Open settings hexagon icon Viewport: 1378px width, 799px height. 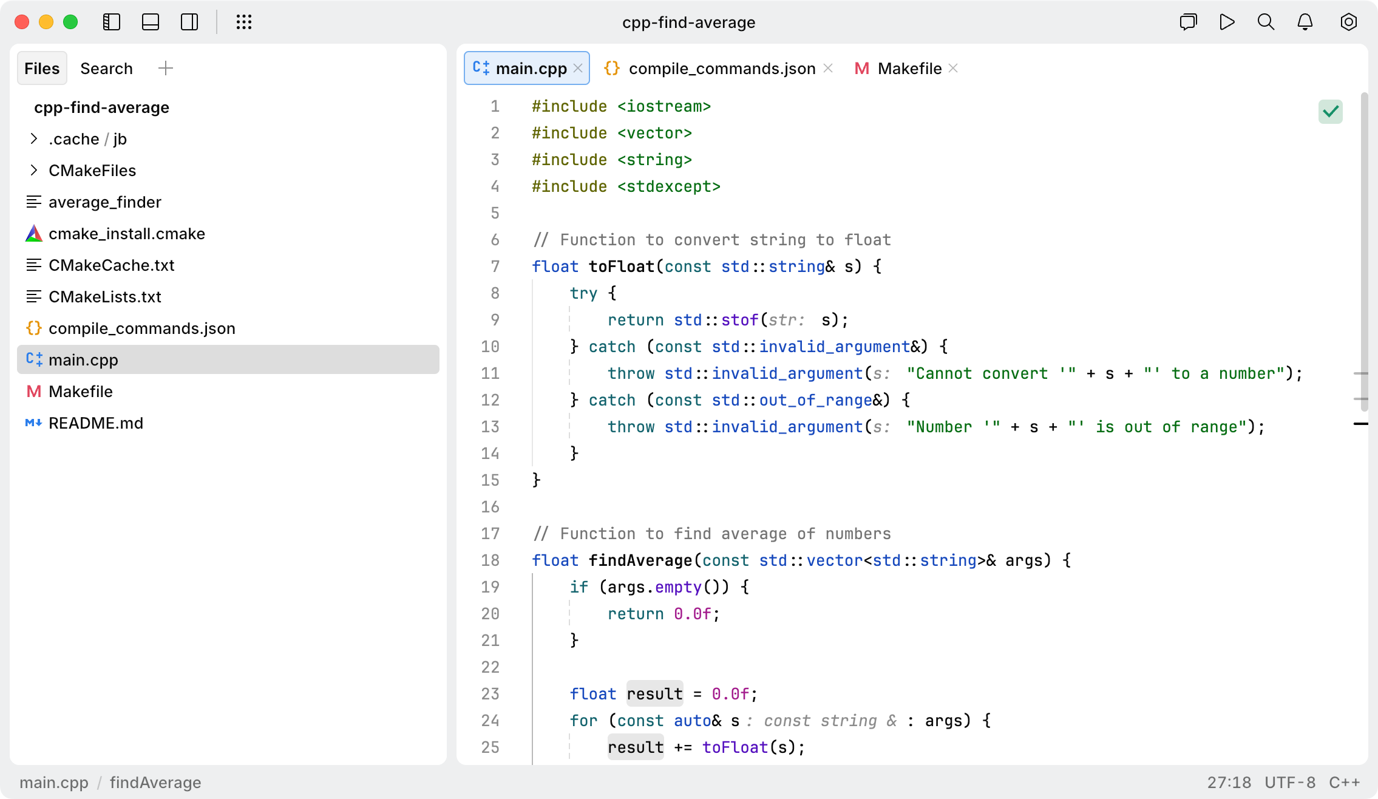click(1348, 22)
